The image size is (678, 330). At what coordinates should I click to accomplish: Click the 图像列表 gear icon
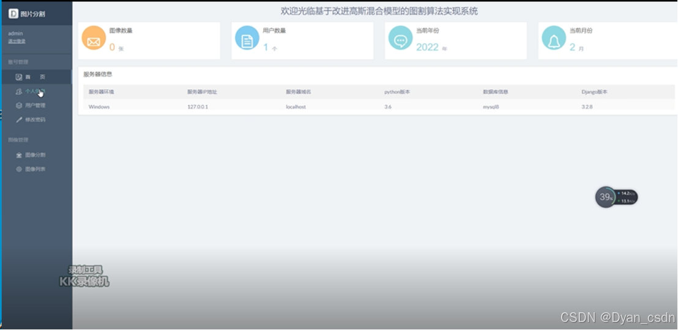[x=18, y=169]
